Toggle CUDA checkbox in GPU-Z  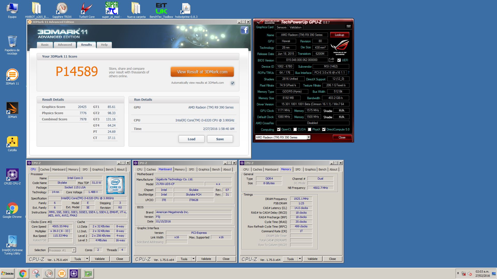tap(295, 129)
